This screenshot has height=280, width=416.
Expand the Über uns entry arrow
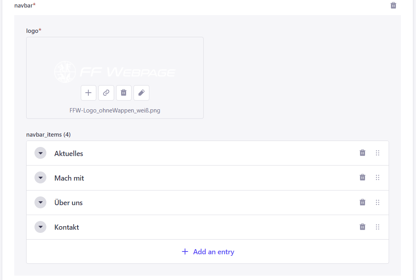tap(40, 202)
